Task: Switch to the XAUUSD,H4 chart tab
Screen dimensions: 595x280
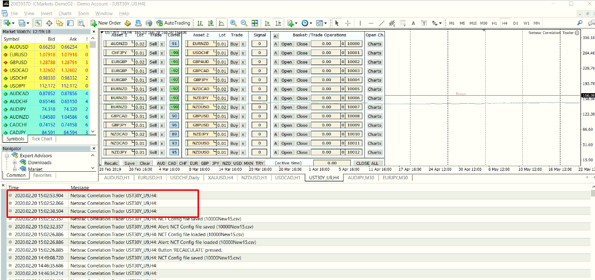Action: click(220, 178)
